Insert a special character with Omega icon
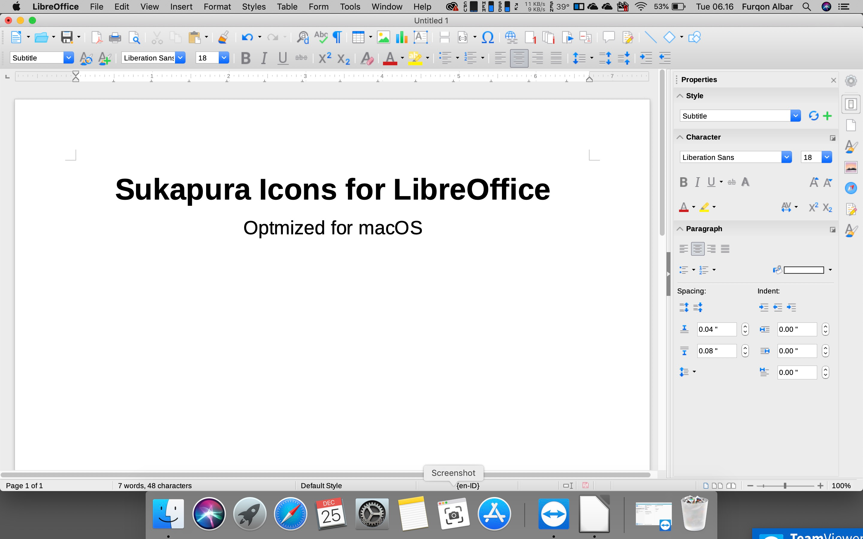 click(488, 37)
